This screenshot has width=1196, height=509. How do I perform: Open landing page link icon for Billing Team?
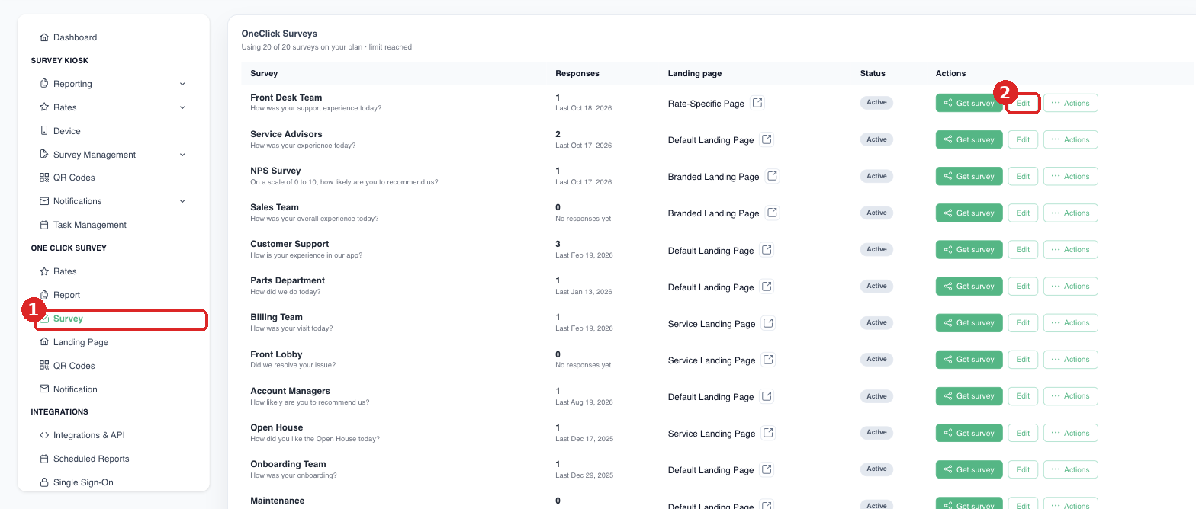coord(769,323)
